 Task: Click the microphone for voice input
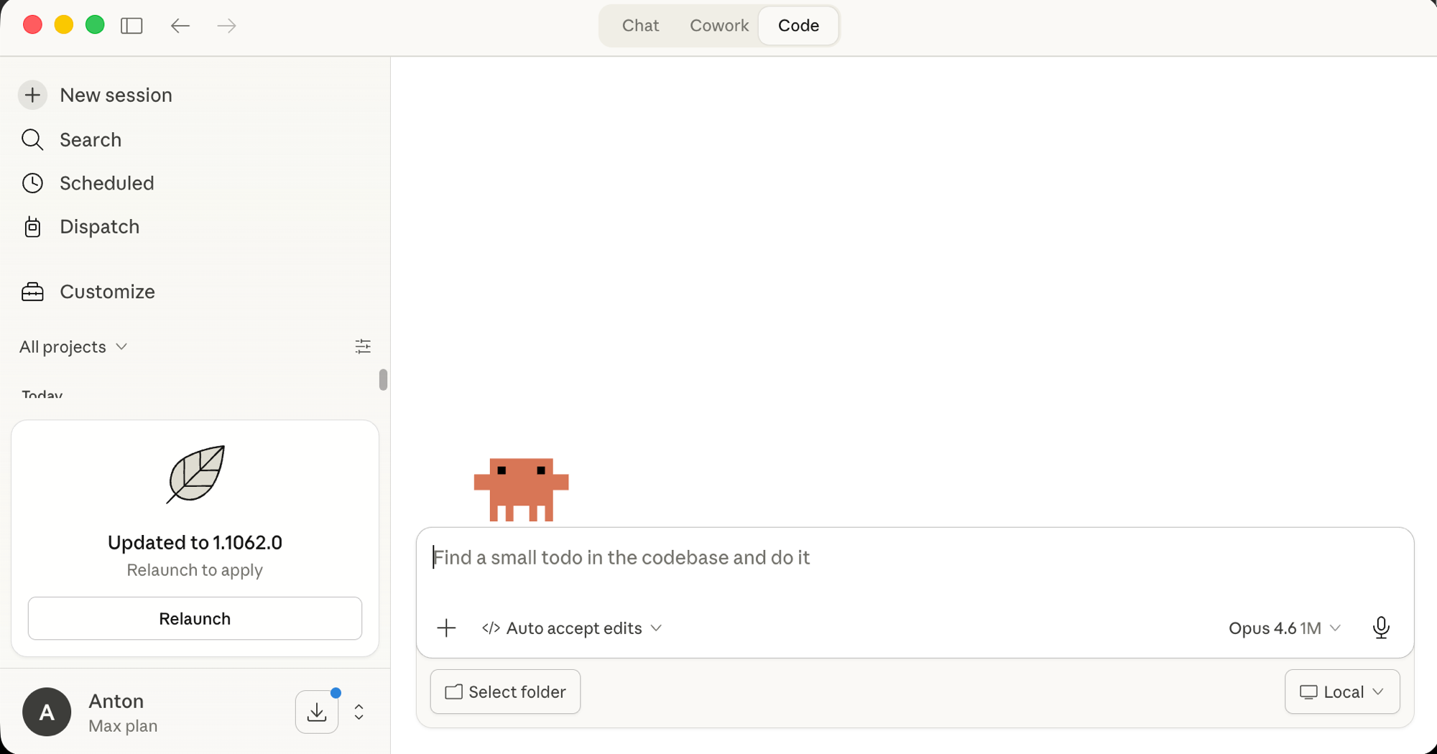[1381, 628]
